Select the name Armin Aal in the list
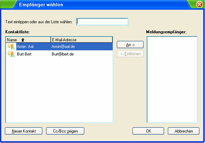 tap(25, 47)
